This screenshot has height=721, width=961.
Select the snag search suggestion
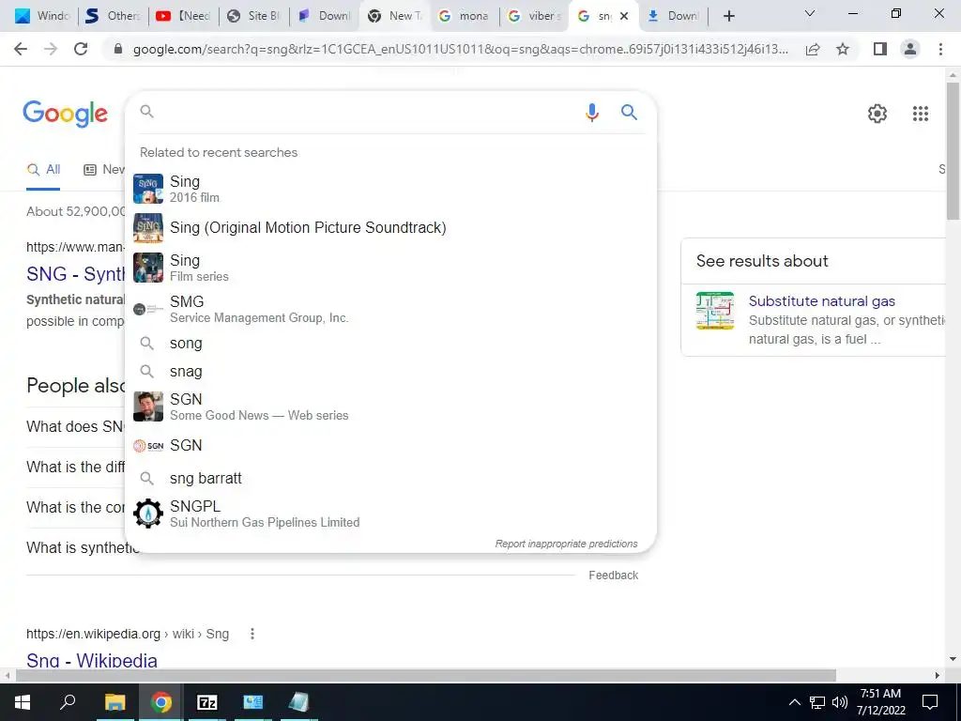click(x=390, y=372)
